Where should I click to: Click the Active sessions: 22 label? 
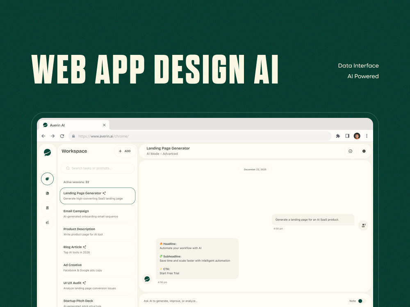(76, 182)
